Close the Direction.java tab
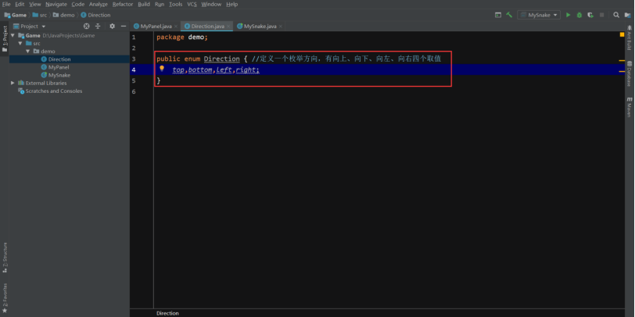 pyautogui.click(x=228, y=27)
